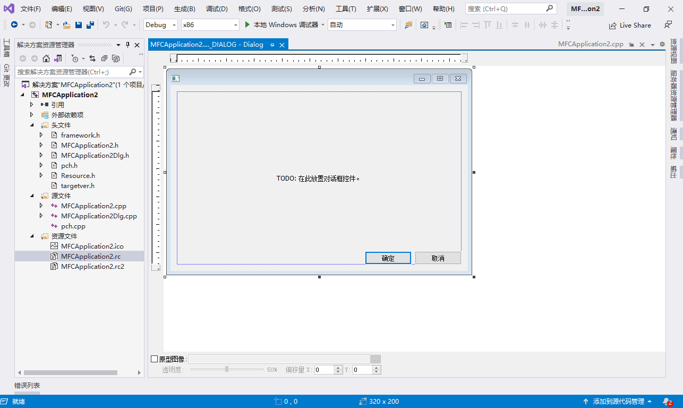683x408 pixels.
Task: Expand the 引用 tree node
Action: 32,105
